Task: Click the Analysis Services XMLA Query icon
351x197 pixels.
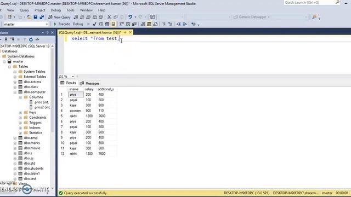Action: pos(95,17)
